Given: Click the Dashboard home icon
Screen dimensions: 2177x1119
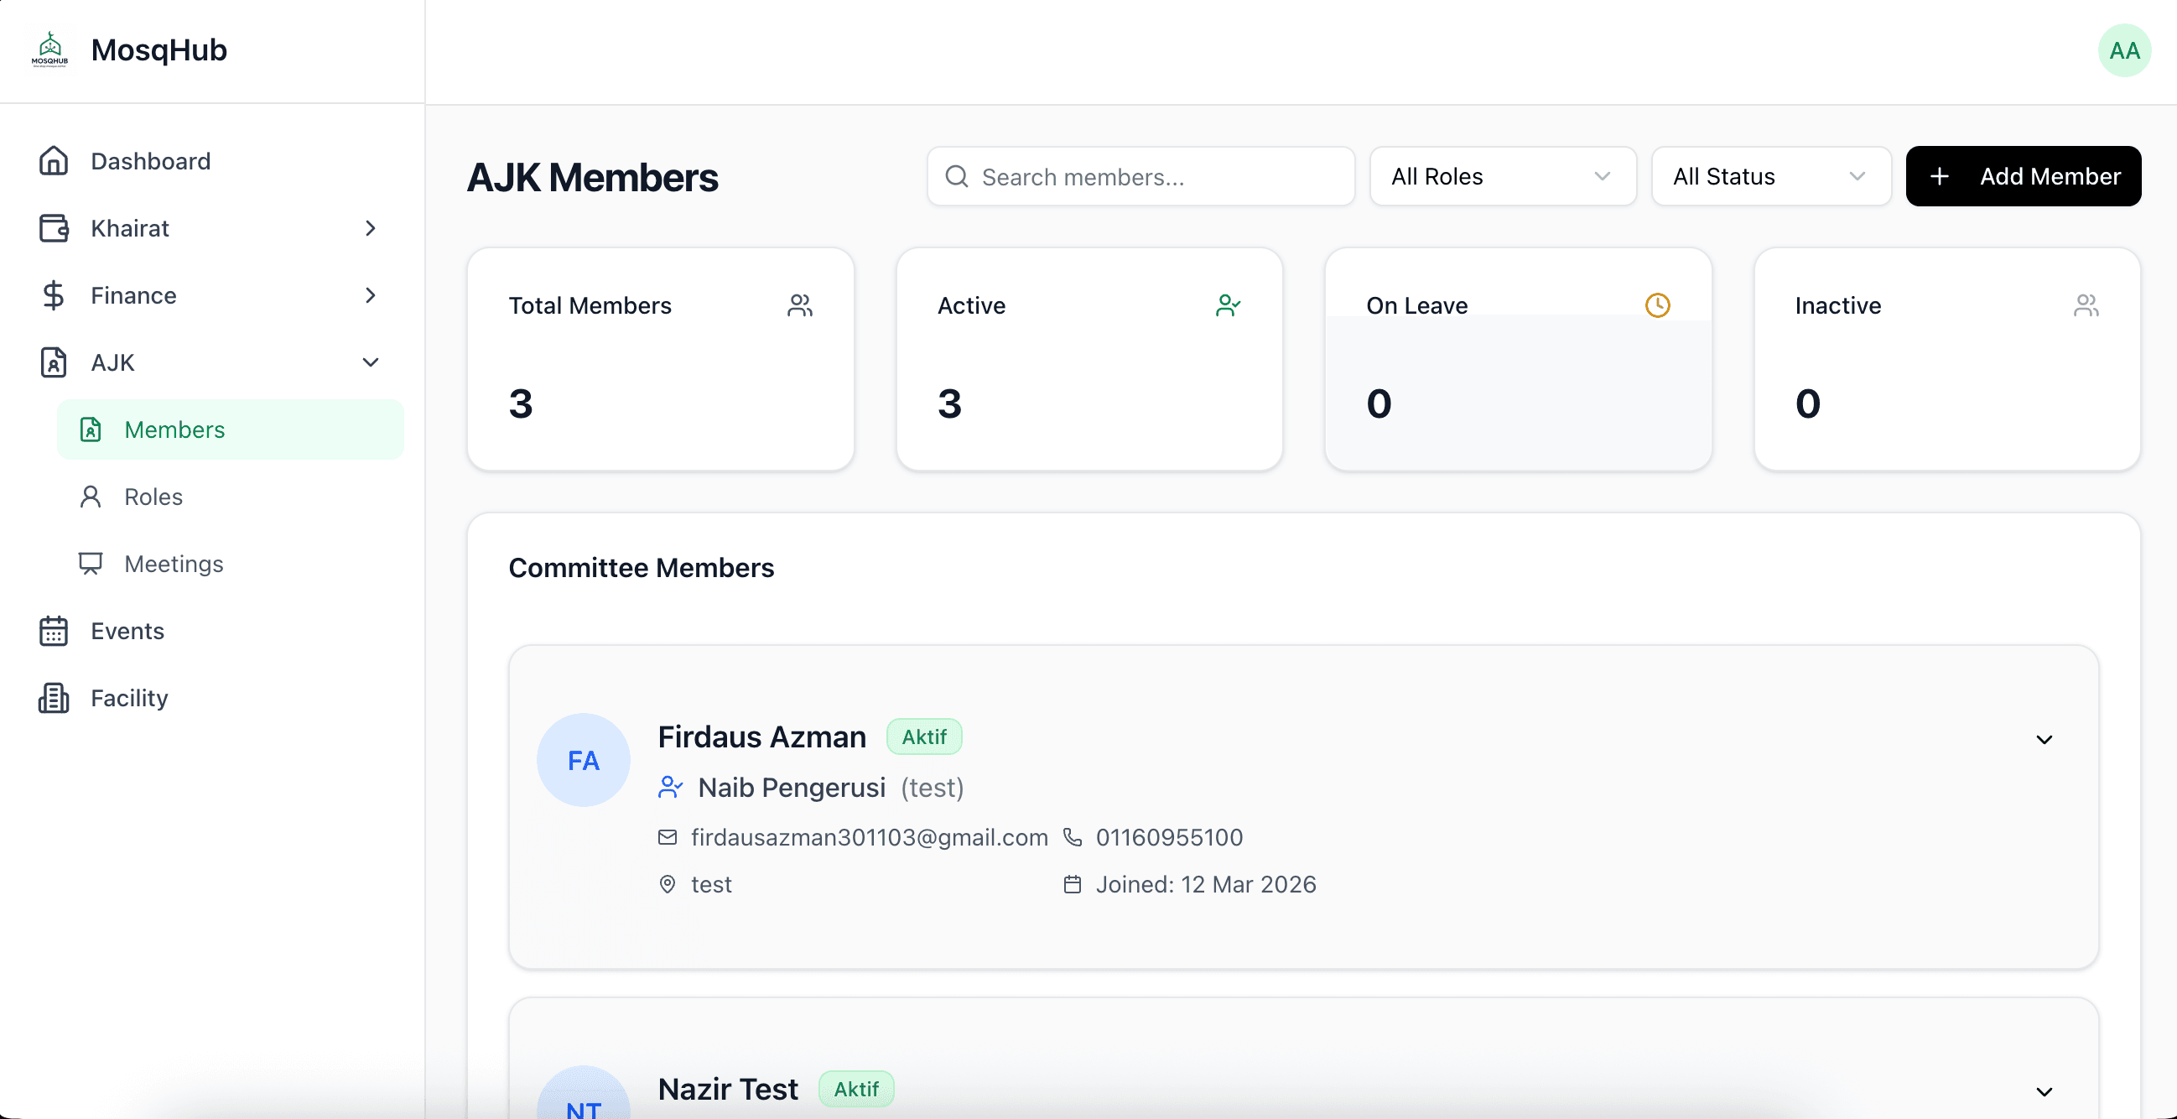Looking at the screenshot, I should [53, 160].
